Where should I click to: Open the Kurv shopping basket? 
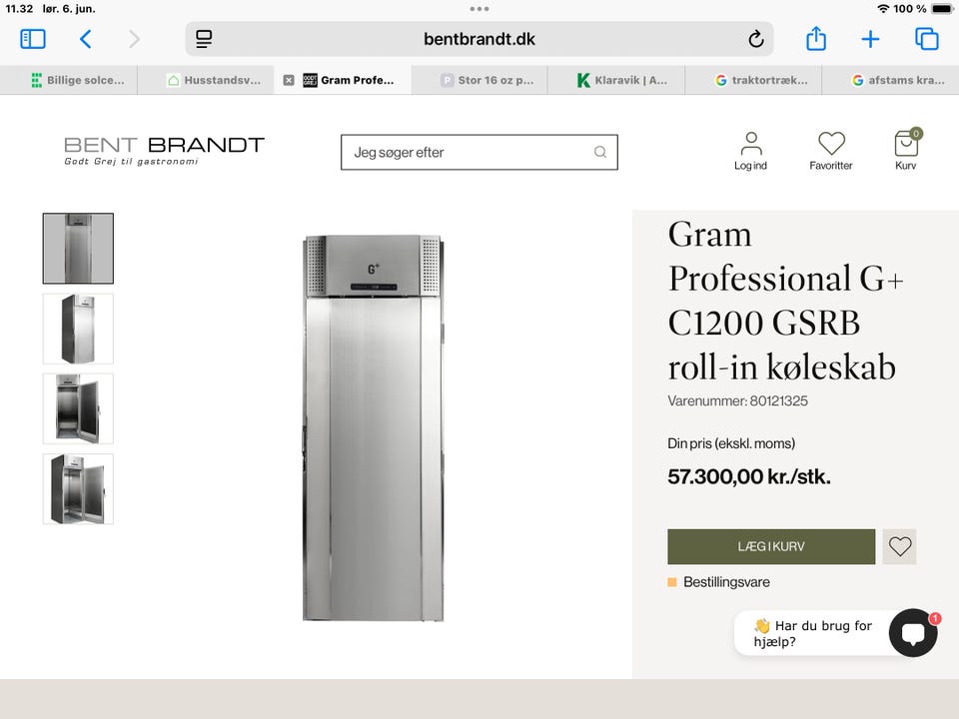point(906,150)
